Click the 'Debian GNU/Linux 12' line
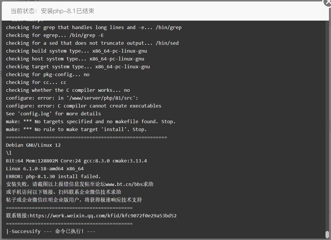 pos(33,145)
